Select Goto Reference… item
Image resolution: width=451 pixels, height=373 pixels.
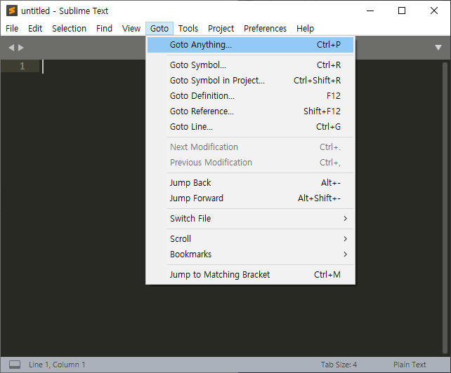250,111
